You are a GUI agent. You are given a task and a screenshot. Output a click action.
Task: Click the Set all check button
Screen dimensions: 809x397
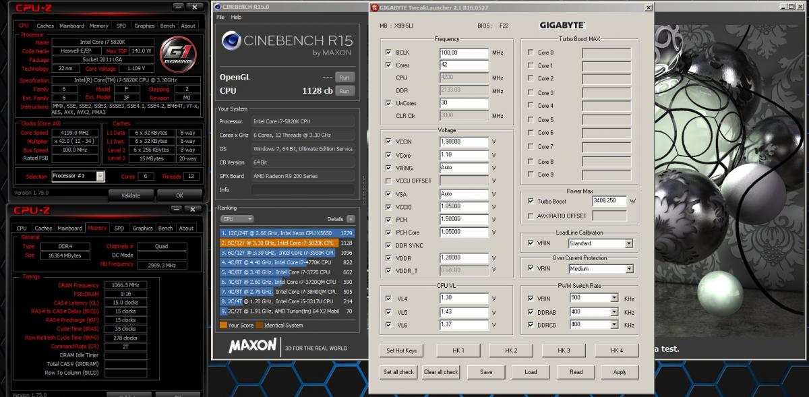(398, 372)
